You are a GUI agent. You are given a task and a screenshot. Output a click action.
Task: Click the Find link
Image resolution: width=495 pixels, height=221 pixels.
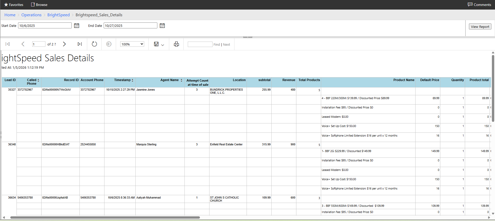[x=217, y=44]
